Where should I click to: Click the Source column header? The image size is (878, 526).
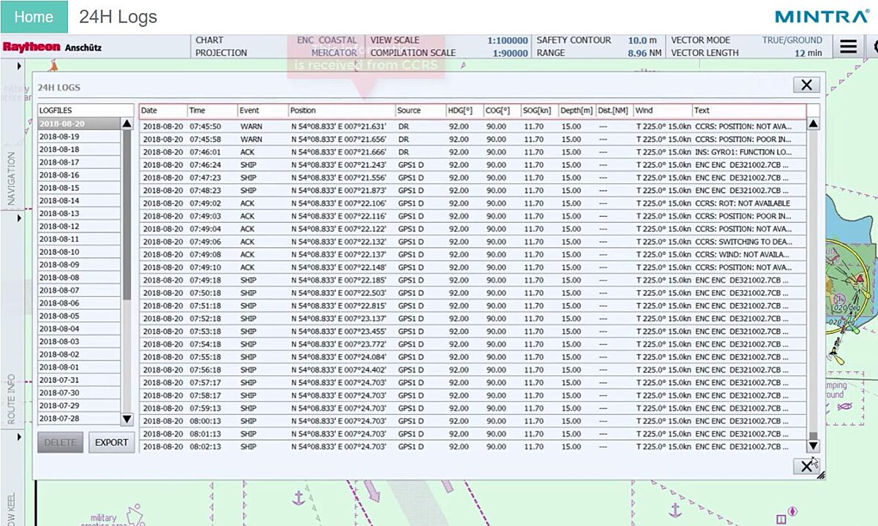click(421, 111)
